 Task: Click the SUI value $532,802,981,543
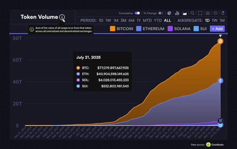[x=115, y=86]
